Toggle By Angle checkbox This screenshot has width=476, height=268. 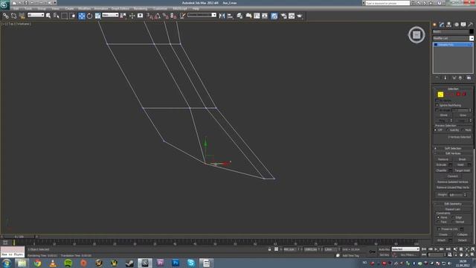(x=437, y=110)
